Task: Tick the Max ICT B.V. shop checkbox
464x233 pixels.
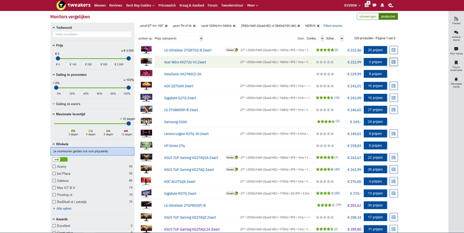Action: [54, 188]
